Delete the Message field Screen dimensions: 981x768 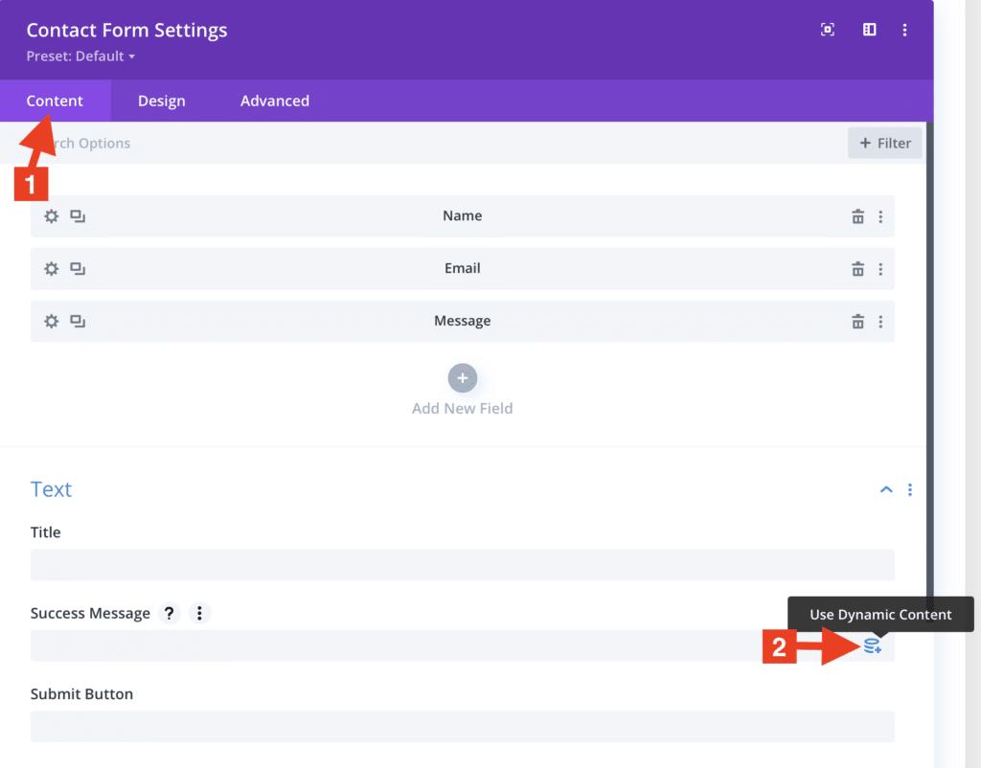[x=857, y=322]
